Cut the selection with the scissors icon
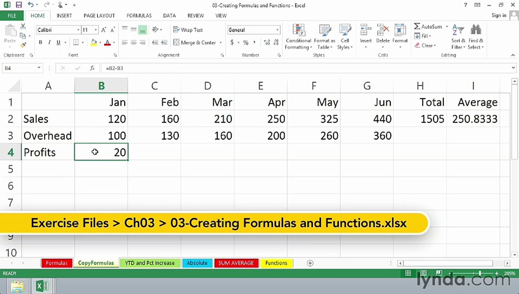Viewport: 519px width, 294px height. pyautogui.click(x=23, y=26)
